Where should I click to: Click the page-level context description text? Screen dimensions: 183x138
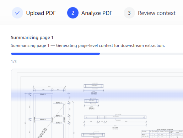coord(88,46)
